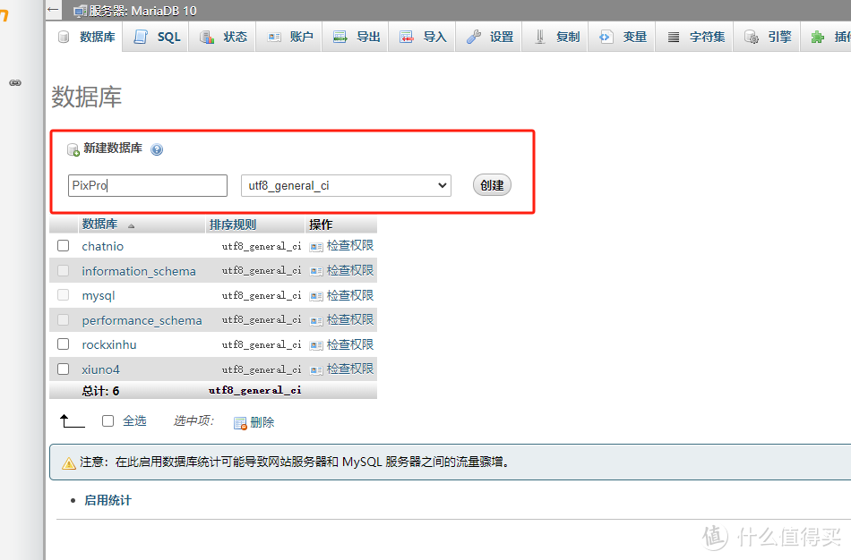851x560 pixels.
Task: Tick the performance_schema database checkbox
Action: tap(64, 320)
